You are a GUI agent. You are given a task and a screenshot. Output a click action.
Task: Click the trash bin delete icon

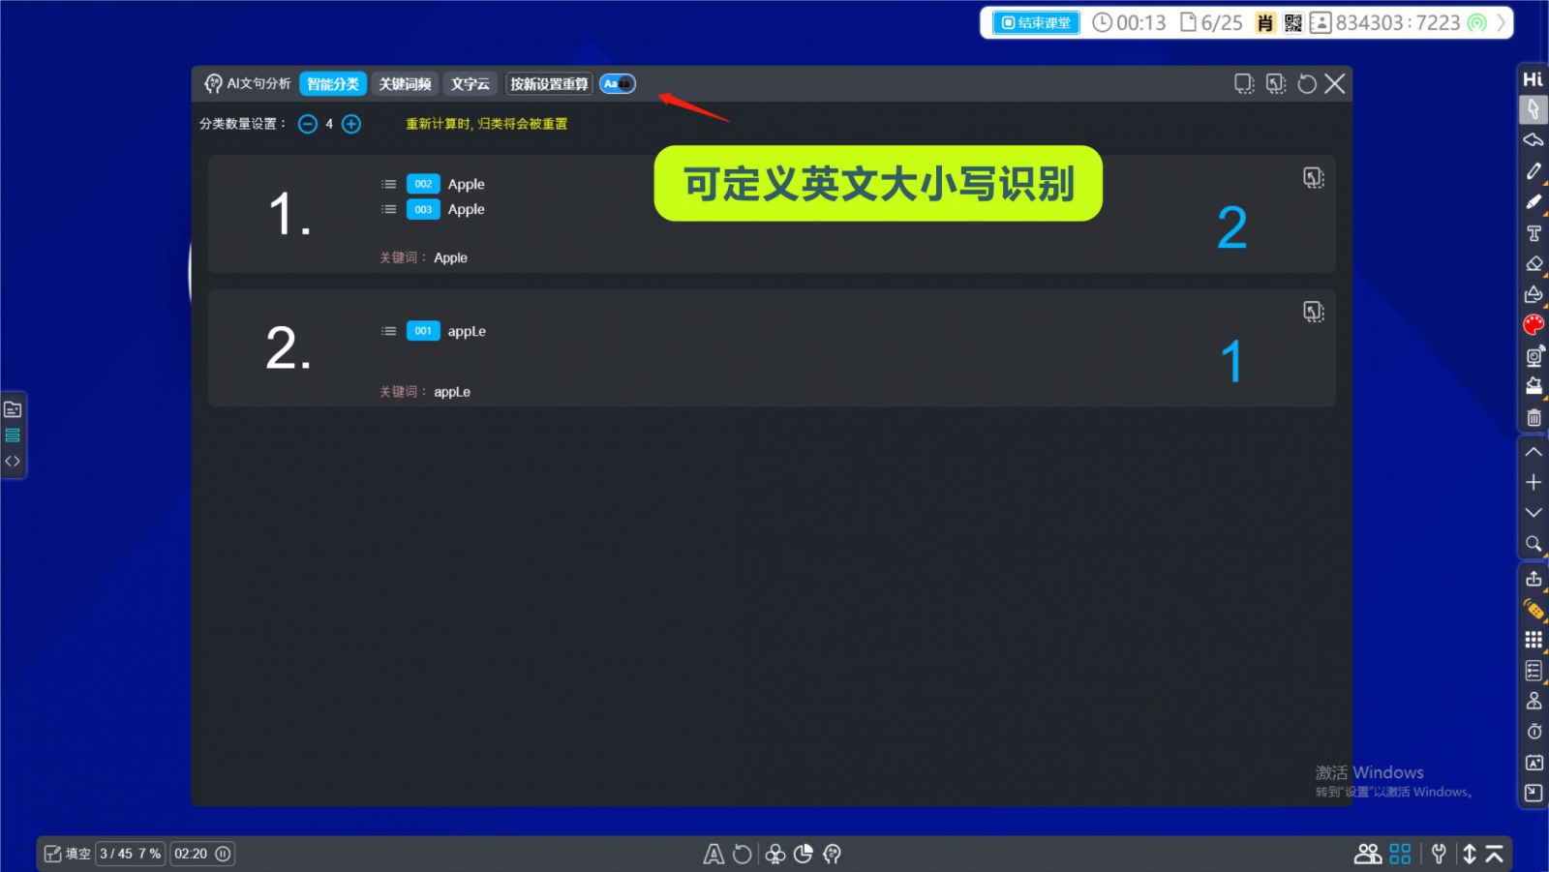tap(1534, 418)
